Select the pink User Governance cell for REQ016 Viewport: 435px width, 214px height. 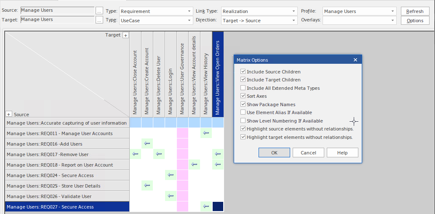(x=182, y=144)
